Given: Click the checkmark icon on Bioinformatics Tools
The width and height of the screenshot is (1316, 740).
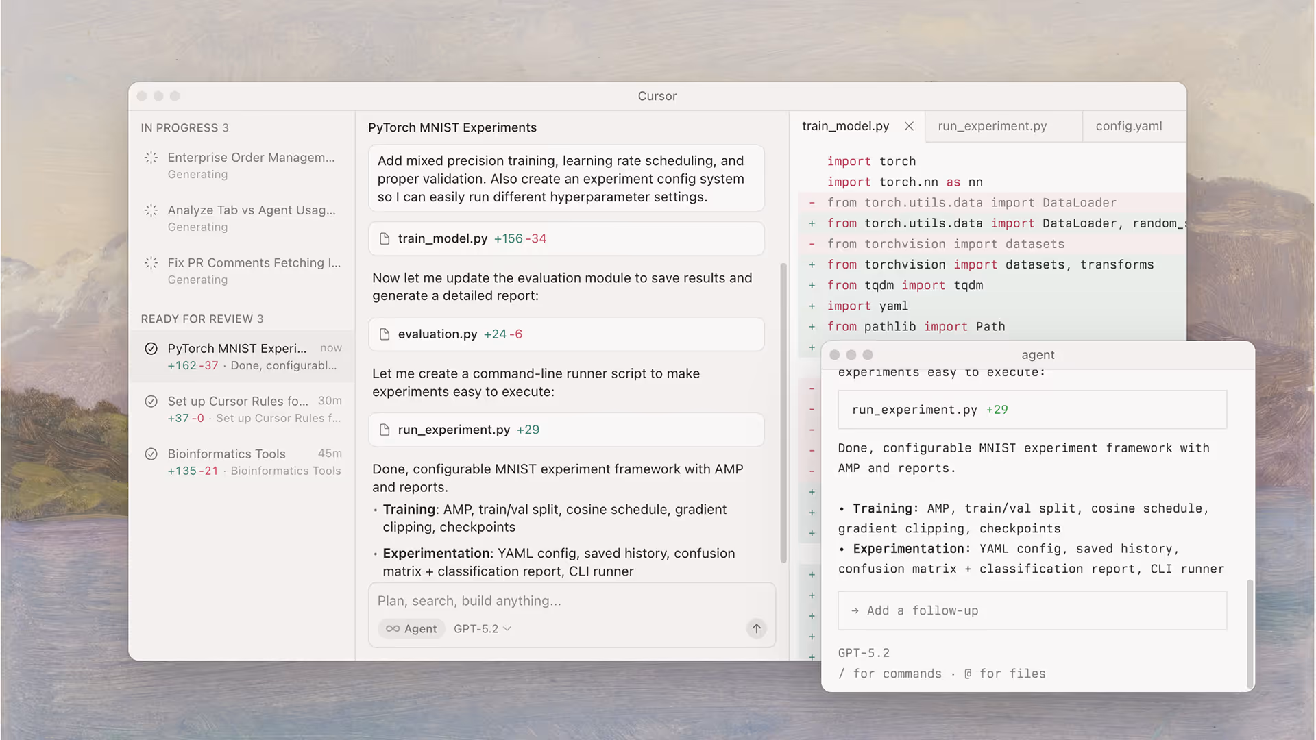Looking at the screenshot, I should click(x=151, y=454).
